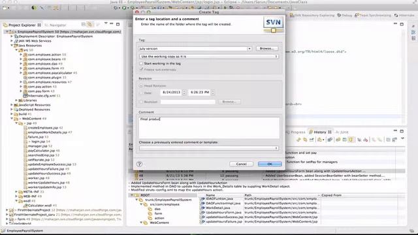This screenshot has height=235, width=418.
Task: Toggle Link with Editor in Project Explorer
Action: pos(90,25)
